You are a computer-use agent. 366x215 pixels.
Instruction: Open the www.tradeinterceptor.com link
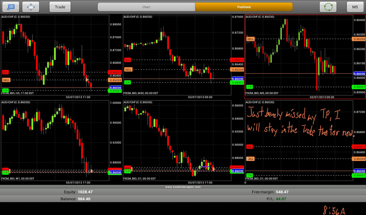click(183, 187)
